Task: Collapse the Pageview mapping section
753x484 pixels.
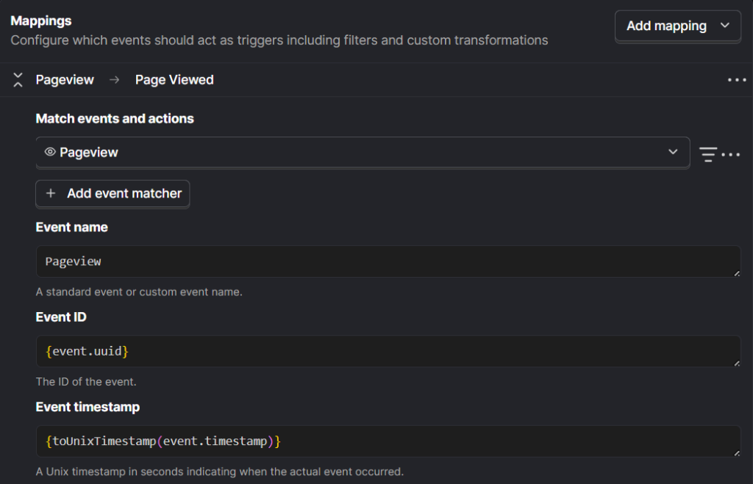Action: coord(18,80)
